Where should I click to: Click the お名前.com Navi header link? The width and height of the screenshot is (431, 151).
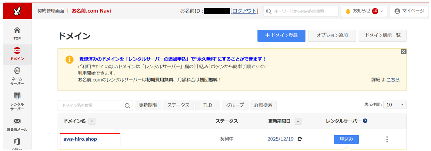91,11
